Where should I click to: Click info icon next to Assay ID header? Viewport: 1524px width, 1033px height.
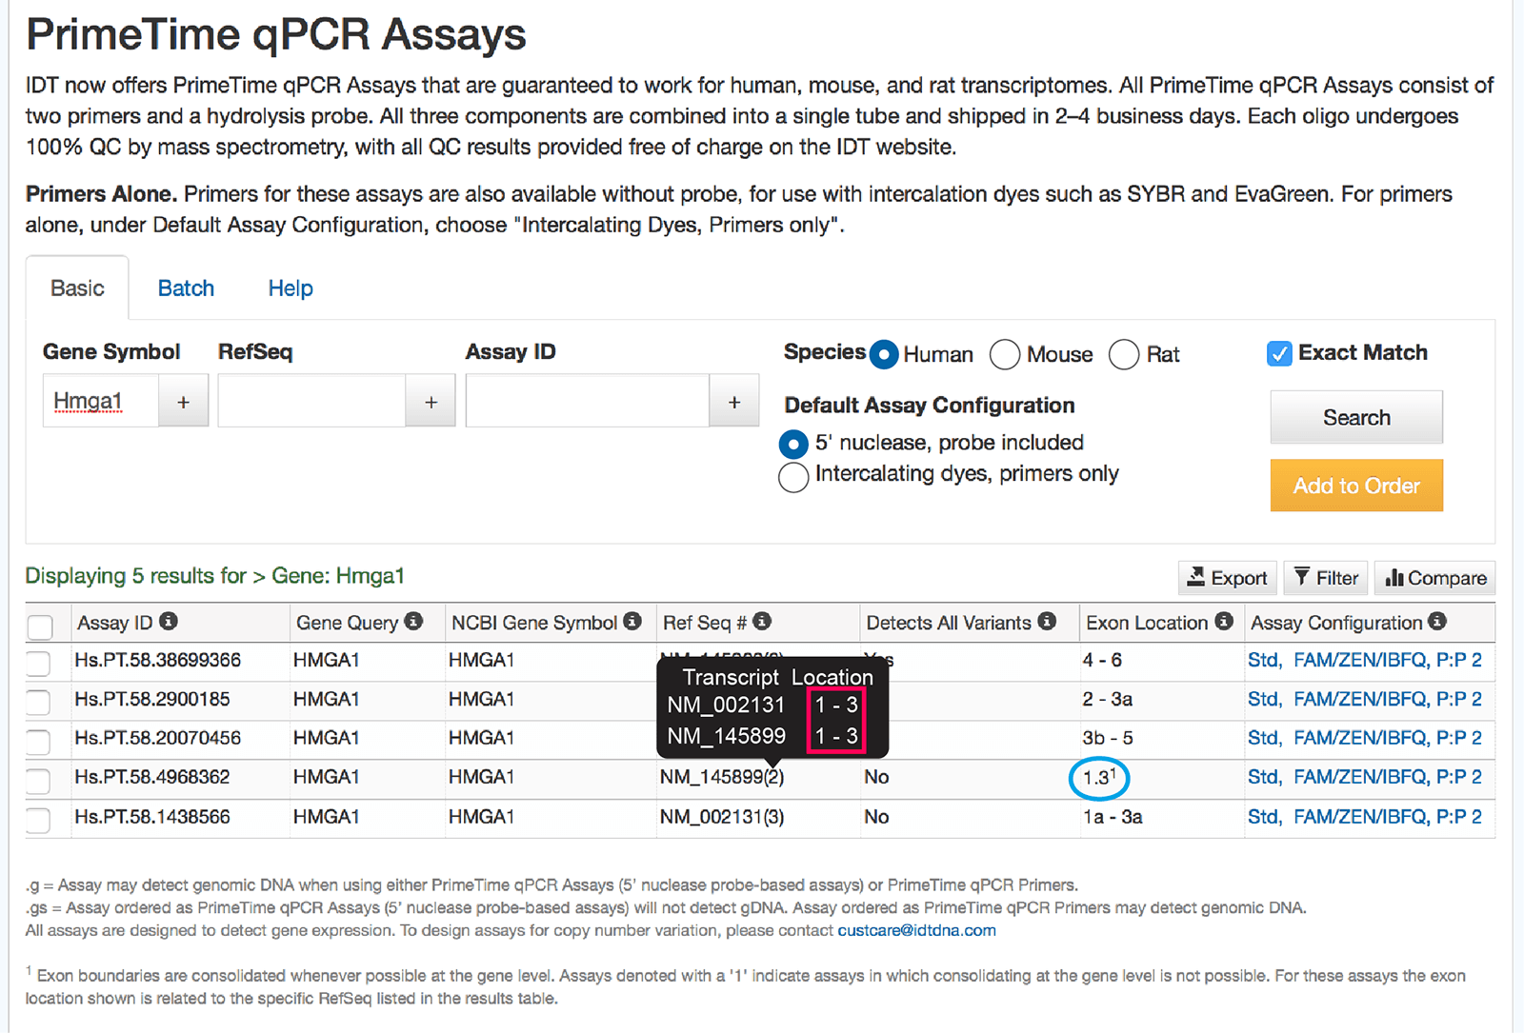pyautogui.click(x=169, y=622)
